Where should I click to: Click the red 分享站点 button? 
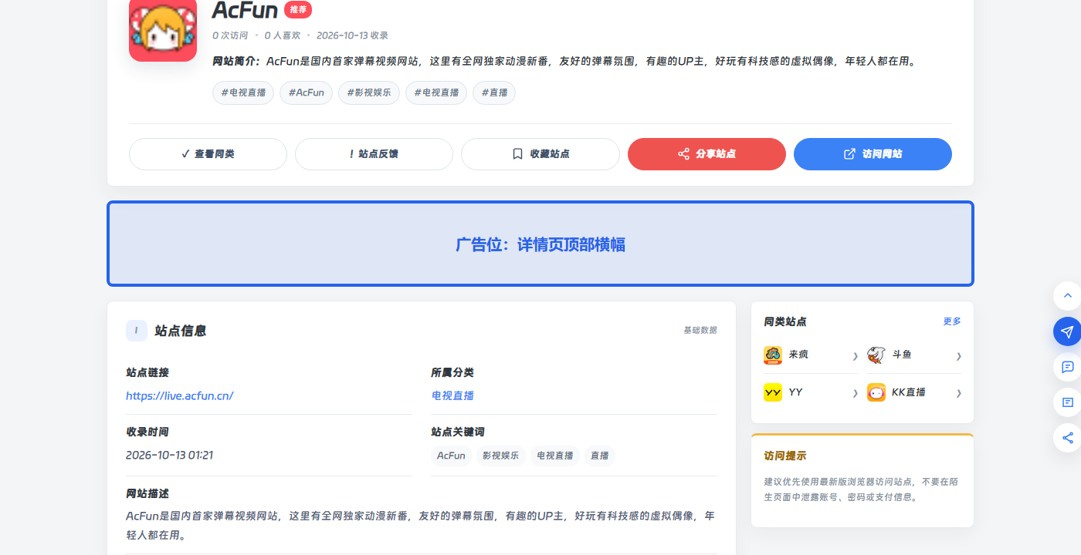707,154
